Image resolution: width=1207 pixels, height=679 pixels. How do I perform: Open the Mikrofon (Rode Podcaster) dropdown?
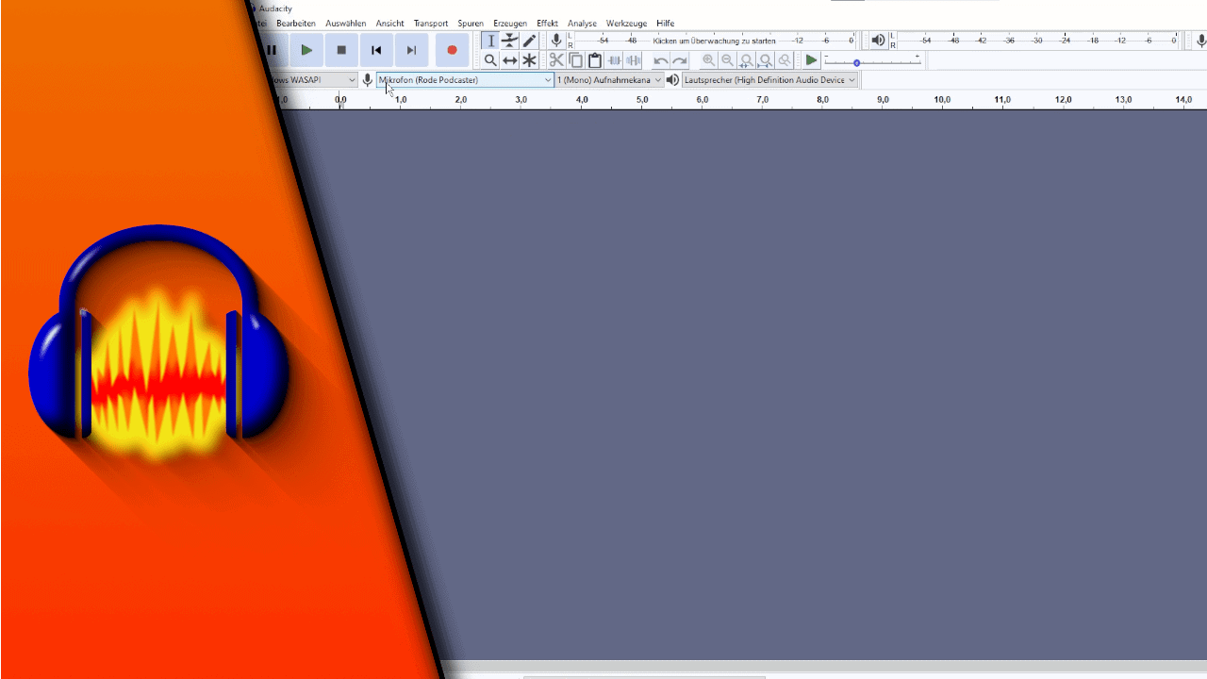click(465, 80)
